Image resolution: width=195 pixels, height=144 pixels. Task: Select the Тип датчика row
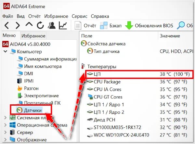[x=140, y=51]
